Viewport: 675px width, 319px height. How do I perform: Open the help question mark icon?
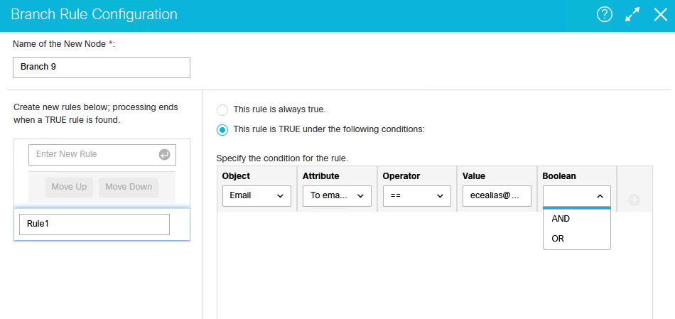coord(605,15)
